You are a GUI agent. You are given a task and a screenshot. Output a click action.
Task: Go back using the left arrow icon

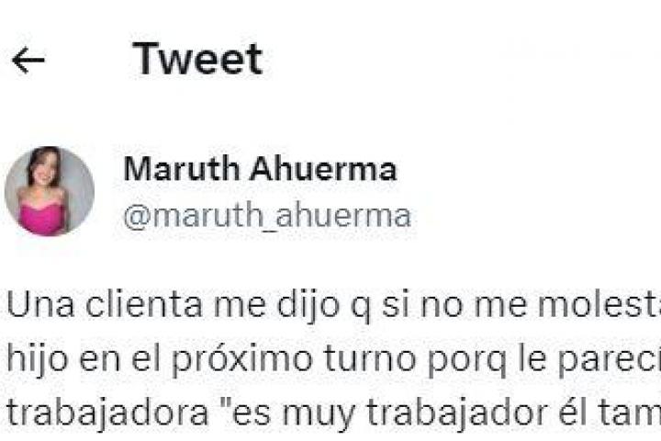(x=28, y=61)
